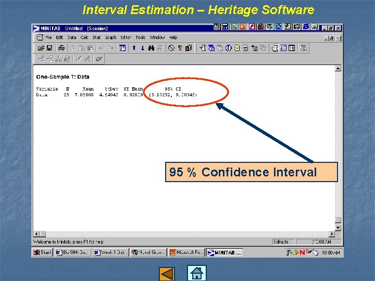This screenshot has width=375, height=281.
Task: Switch to Biz-SIM taskbar window
Action: point(73,252)
